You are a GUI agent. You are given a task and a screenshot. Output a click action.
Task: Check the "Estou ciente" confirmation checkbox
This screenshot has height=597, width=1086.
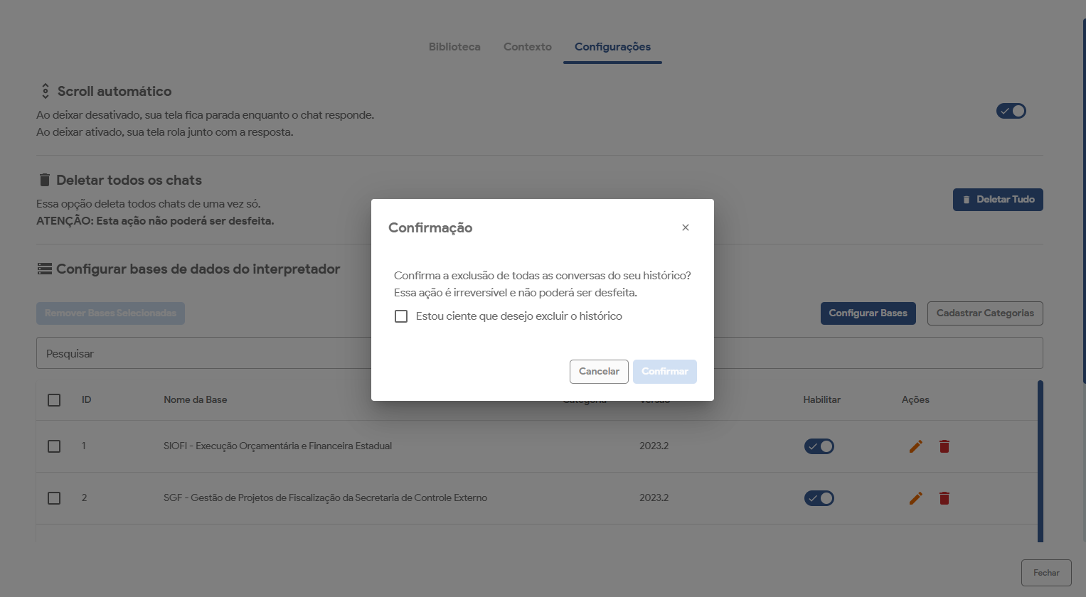401,316
